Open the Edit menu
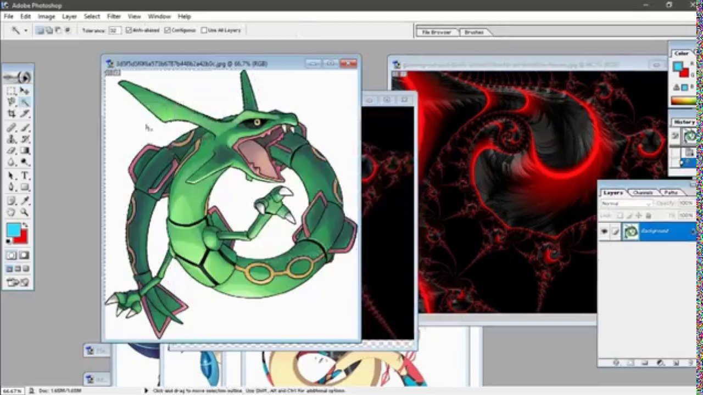 (26, 16)
